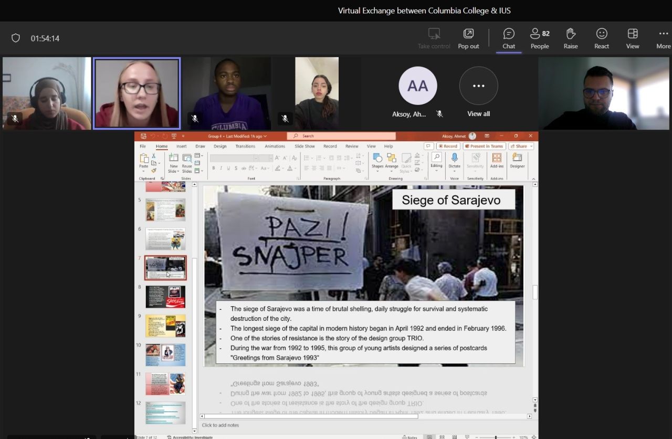
Task: Switch to the Insert ribbon tab
Action: point(181,147)
